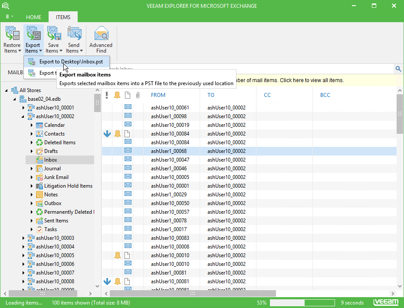
Task: Select the message from ashUser10_00047
Action: pyautogui.click(x=249, y=160)
